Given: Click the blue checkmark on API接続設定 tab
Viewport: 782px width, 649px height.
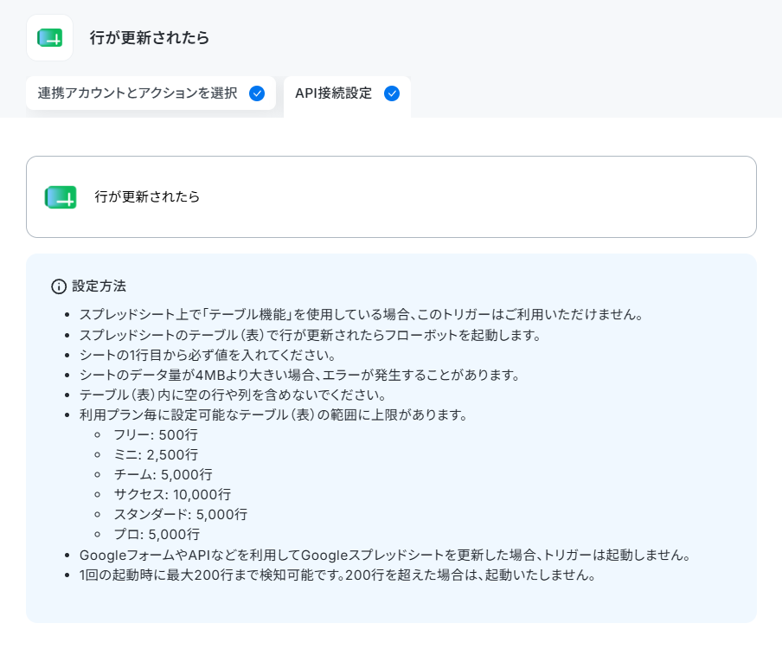Looking at the screenshot, I should [392, 93].
